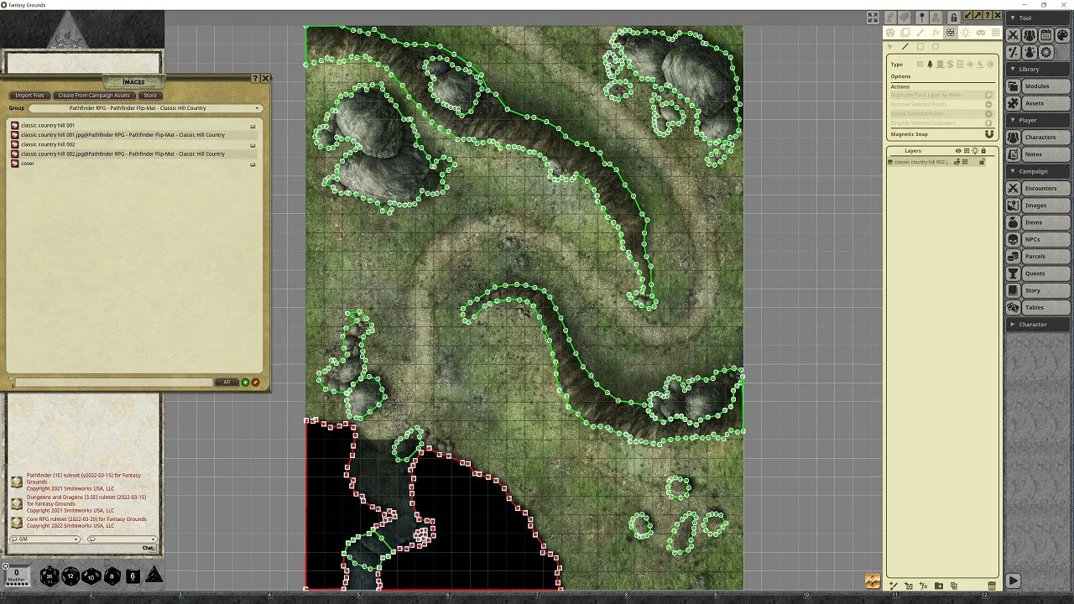Toggle Magnetic Snap magnet icon
Screen dimensions: 1074x604
989,134
